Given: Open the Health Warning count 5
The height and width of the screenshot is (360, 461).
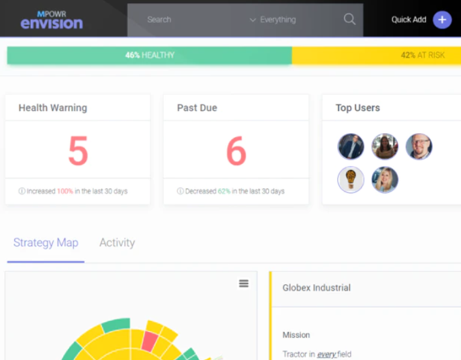Looking at the screenshot, I should tap(78, 150).
